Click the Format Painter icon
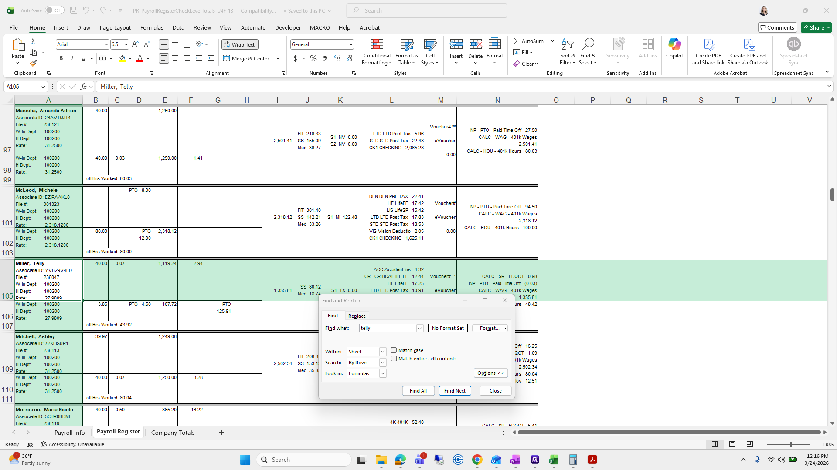This screenshot has width=837, height=470. [x=33, y=64]
